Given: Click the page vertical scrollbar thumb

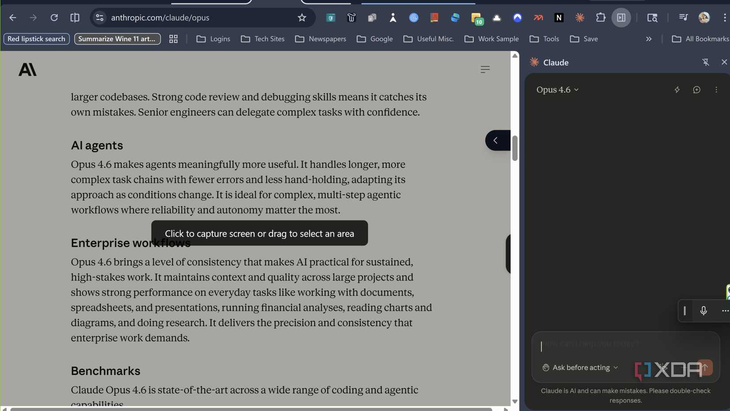Looking at the screenshot, I should 515,148.
